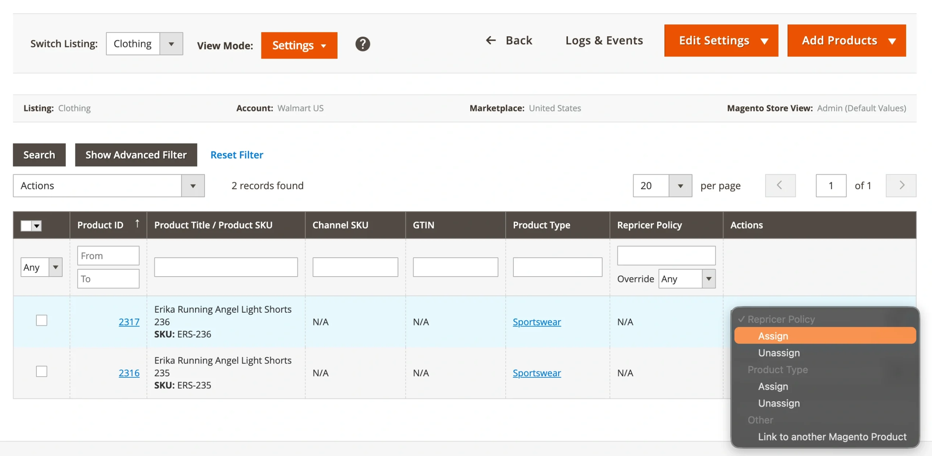Image resolution: width=932 pixels, height=456 pixels.
Task: Click the help question mark icon
Action: point(362,44)
